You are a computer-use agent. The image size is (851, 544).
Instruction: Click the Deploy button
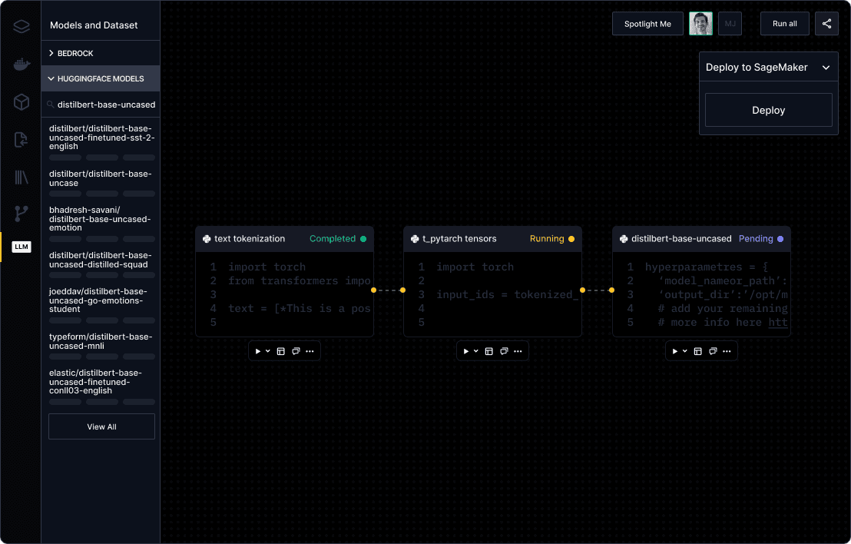click(x=769, y=110)
